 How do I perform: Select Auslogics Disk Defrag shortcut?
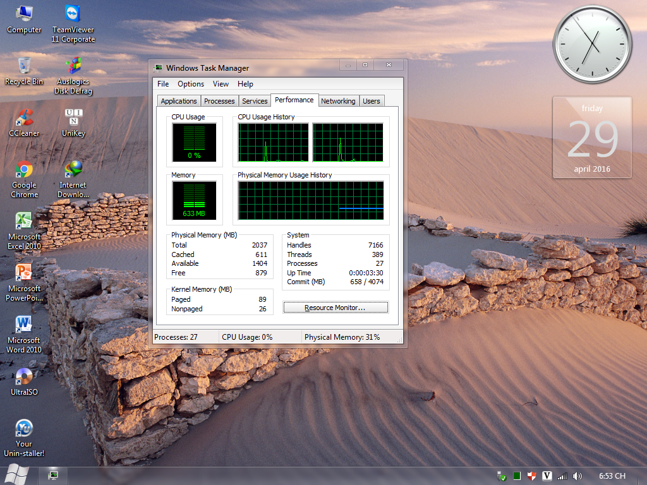[x=73, y=76]
